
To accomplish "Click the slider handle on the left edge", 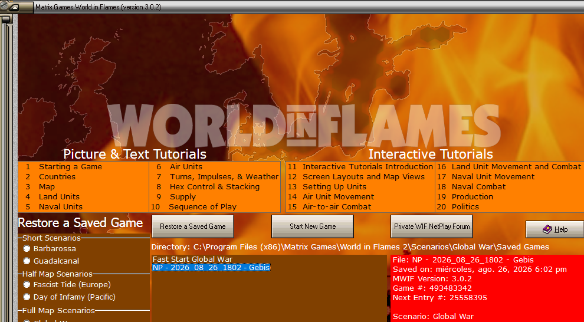I will coord(6,19).
